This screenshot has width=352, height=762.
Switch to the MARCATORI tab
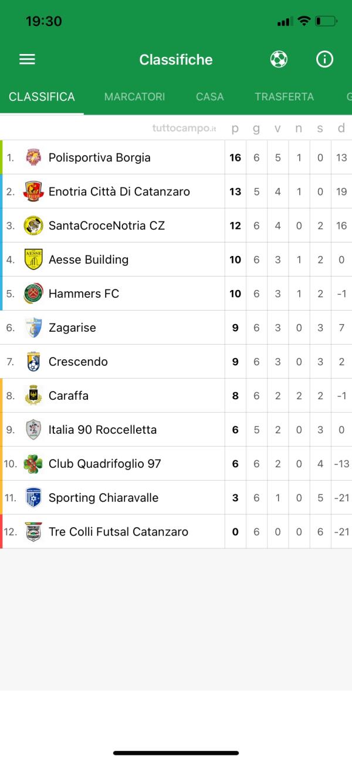coord(134,96)
